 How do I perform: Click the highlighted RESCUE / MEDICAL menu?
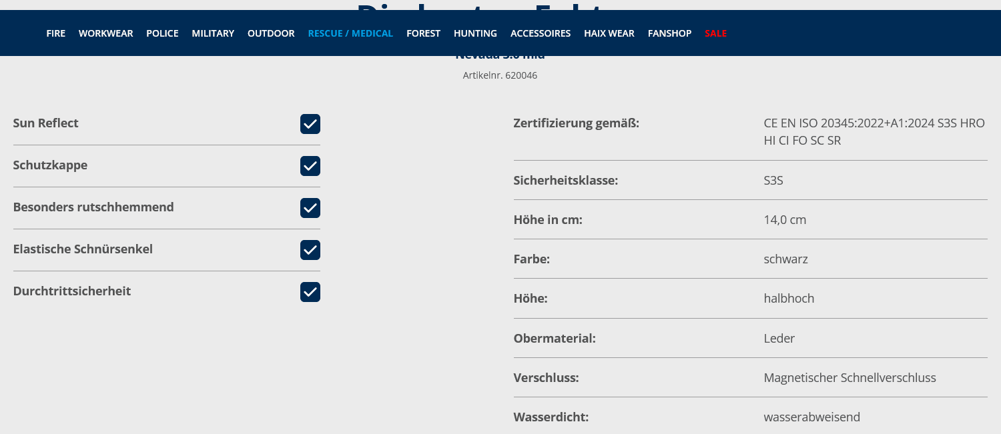350,33
